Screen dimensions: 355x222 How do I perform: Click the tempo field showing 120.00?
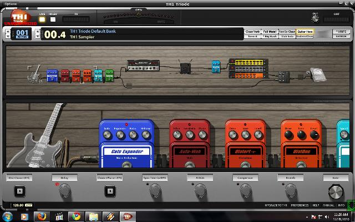[18, 205]
